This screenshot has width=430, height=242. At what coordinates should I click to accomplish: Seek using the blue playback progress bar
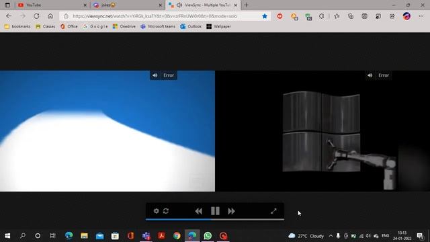tap(215, 219)
